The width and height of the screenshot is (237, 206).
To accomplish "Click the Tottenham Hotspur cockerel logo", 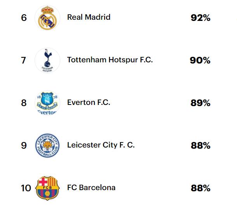I will pos(47,60).
